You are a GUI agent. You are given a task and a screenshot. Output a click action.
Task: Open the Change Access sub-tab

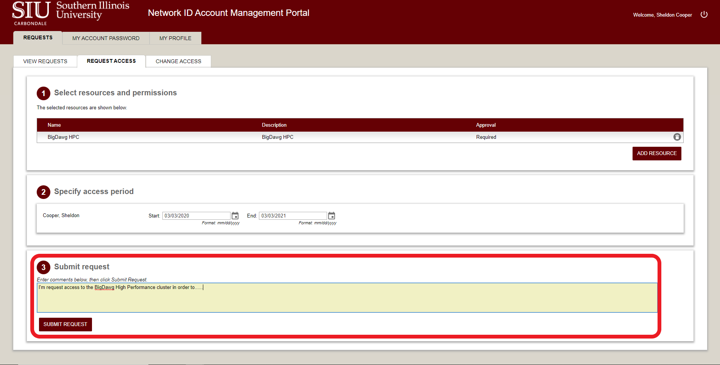(178, 61)
